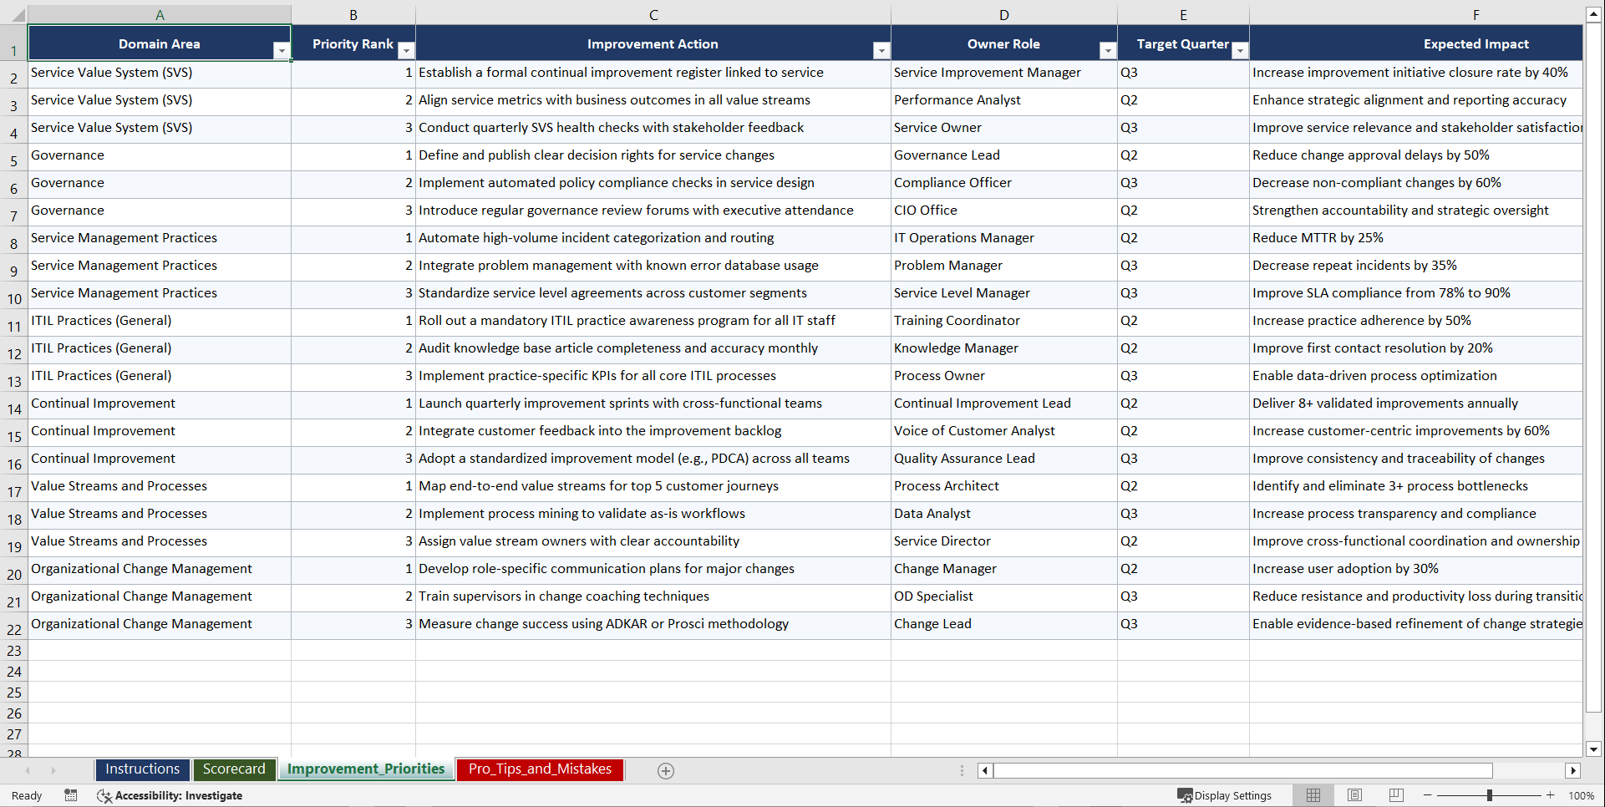Image resolution: width=1605 pixels, height=807 pixels.
Task: Zoom out using the minus icon
Action: pyautogui.click(x=1428, y=795)
